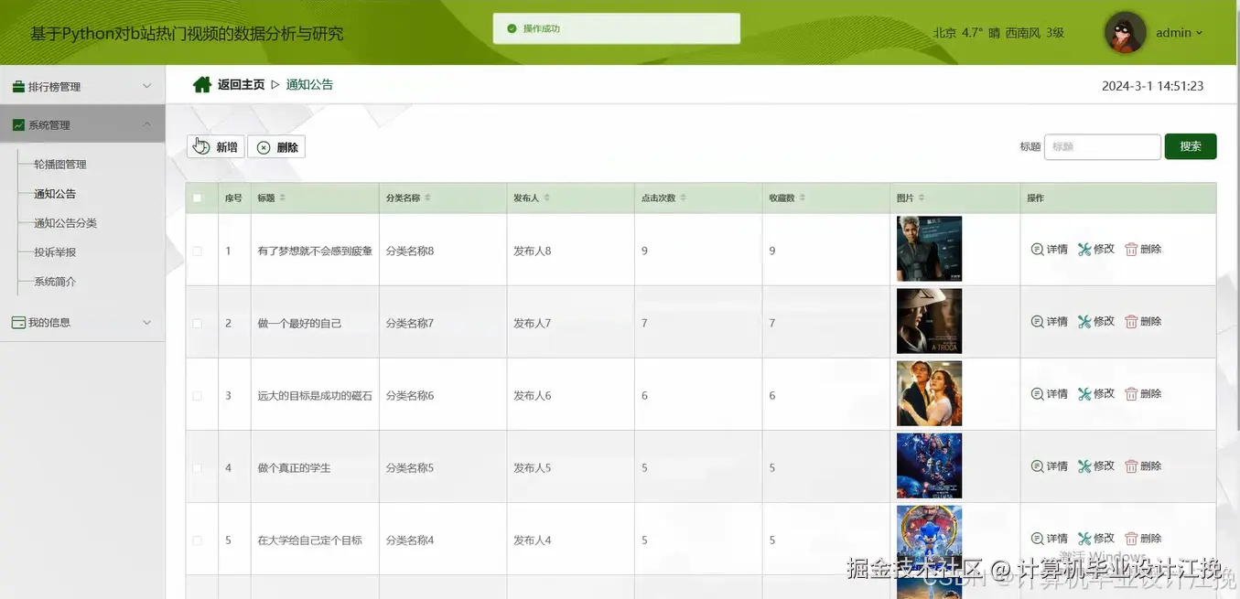Click the 修改 icon in row 2
Screen dimensions: 1240x599
[1084, 322]
